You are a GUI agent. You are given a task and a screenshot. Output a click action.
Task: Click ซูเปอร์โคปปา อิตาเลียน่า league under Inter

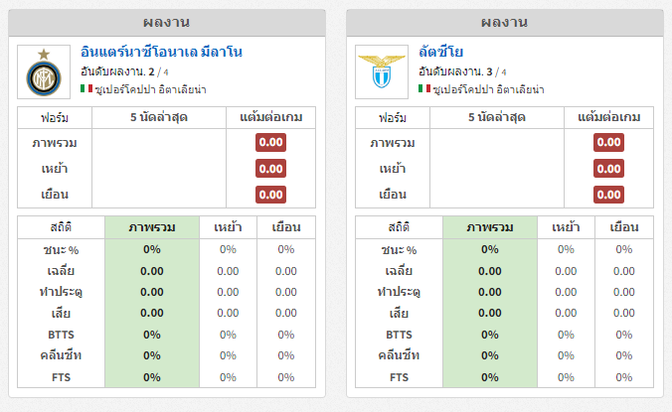click(x=150, y=89)
